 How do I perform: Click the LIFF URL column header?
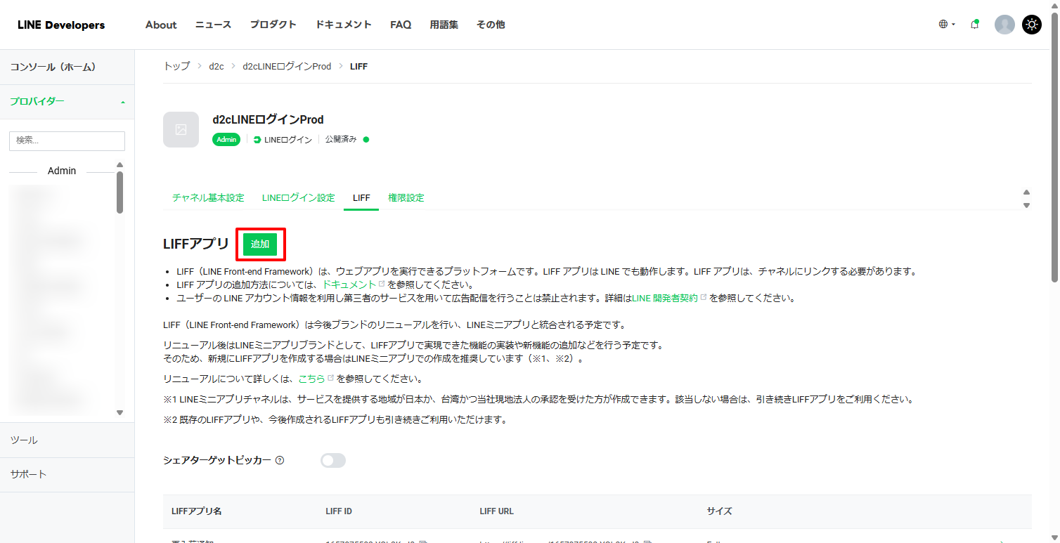pyautogui.click(x=496, y=511)
